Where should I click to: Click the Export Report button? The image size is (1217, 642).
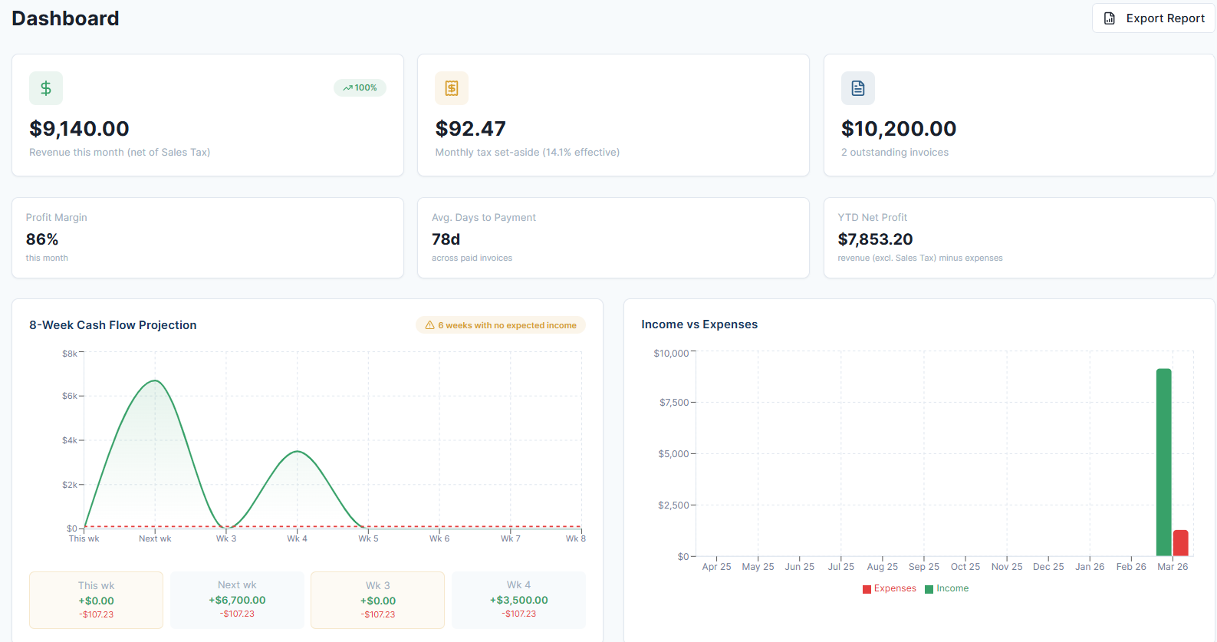coord(1153,18)
